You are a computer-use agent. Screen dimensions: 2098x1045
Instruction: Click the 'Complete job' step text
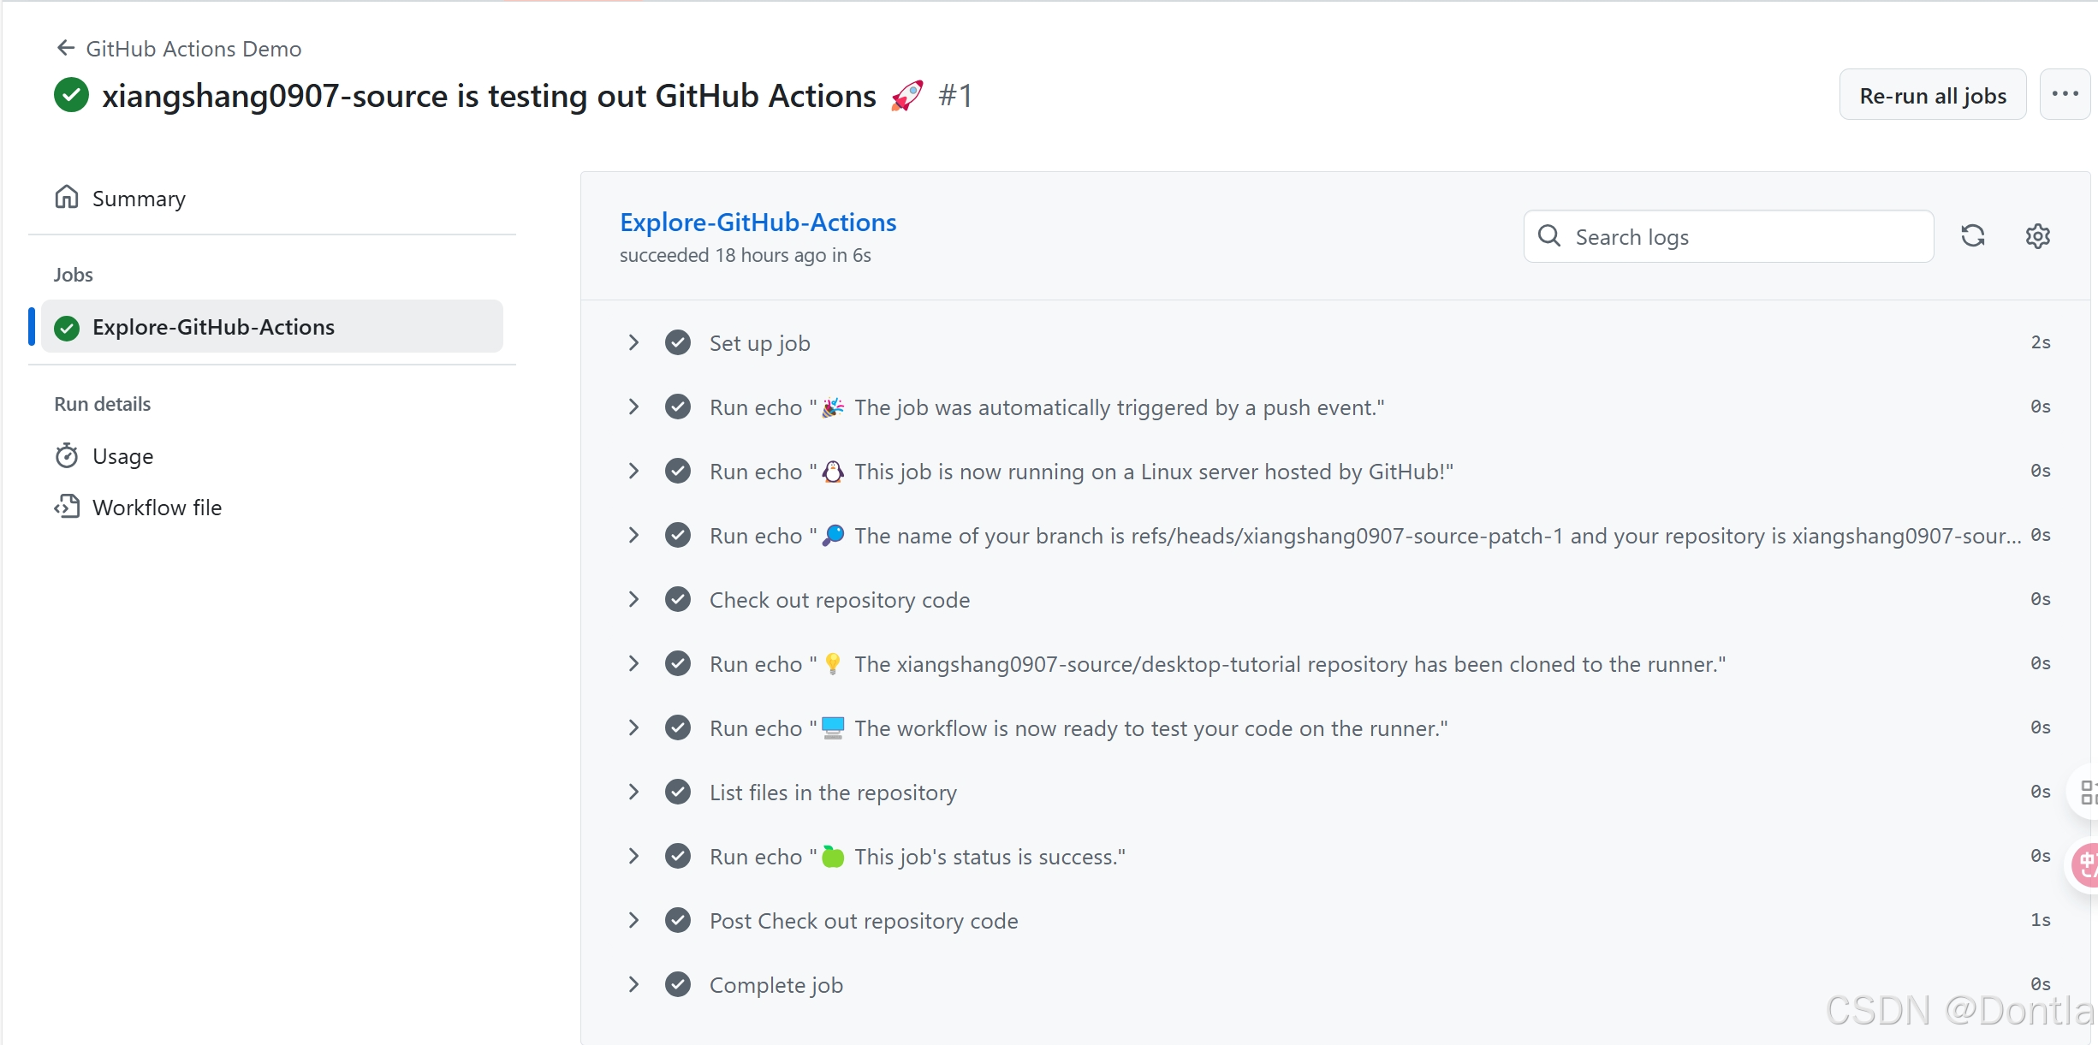click(776, 985)
